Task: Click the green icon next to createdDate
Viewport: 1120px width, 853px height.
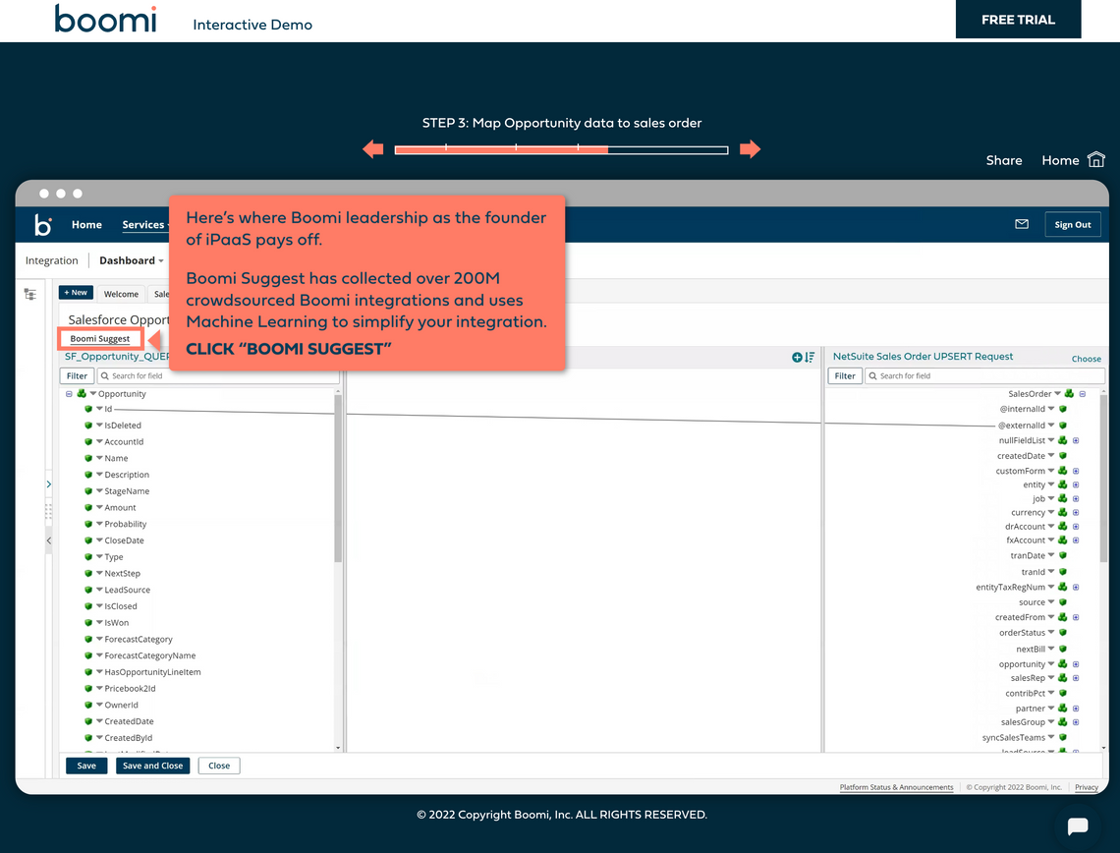Action: pos(1063,456)
